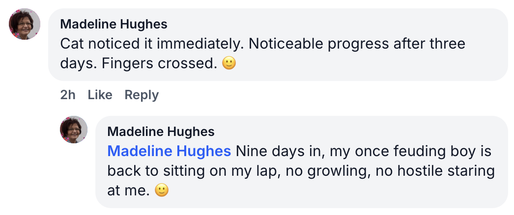This screenshot has width=514, height=215.
Task: Open the bold author name on the nested reply
Action: tap(161, 132)
